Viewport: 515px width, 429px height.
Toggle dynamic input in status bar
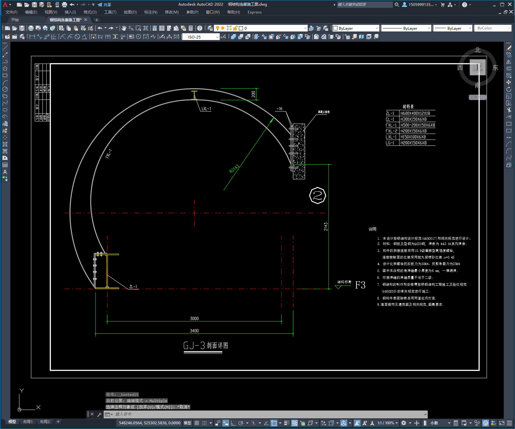226,423
